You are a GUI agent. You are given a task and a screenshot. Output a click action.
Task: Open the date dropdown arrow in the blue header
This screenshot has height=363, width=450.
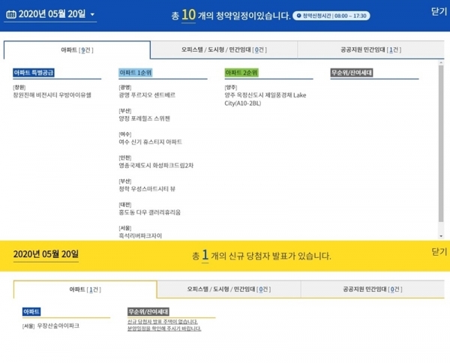pos(92,14)
